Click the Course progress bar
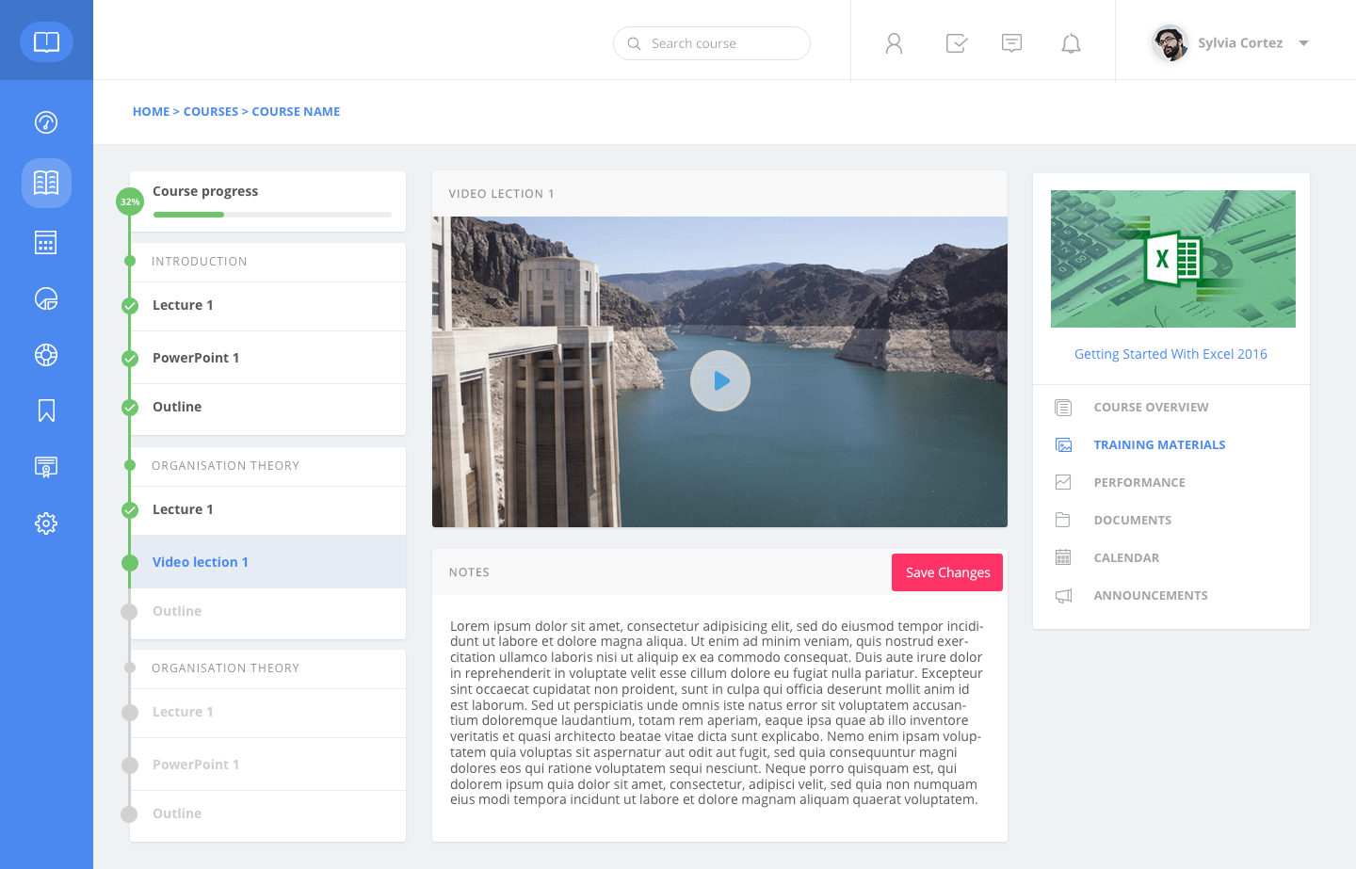Screen dimensions: 1356x869 tap(272, 215)
